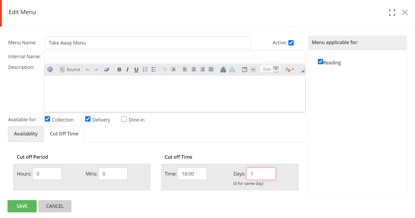The height and width of the screenshot is (218, 415).
Task: Maximize the description editor
Action: coord(50,69)
